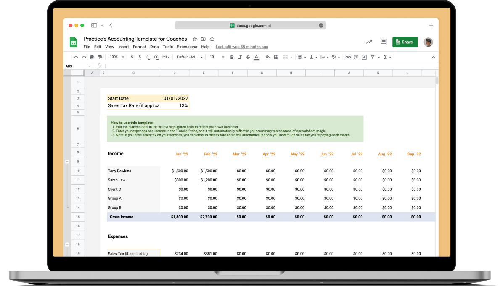Open vertical align dropdown
This screenshot has width=500, height=286.
click(313, 58)
